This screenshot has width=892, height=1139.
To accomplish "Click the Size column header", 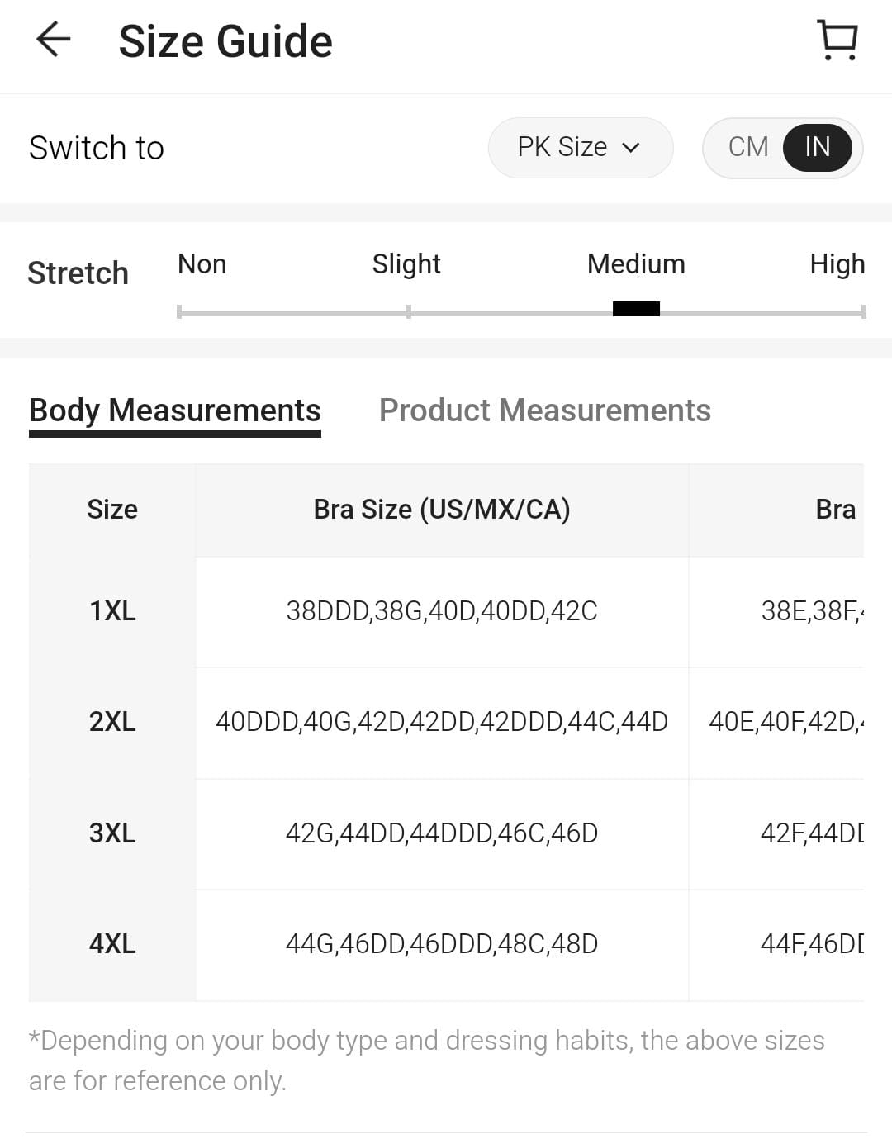I will tap(112, 510).
